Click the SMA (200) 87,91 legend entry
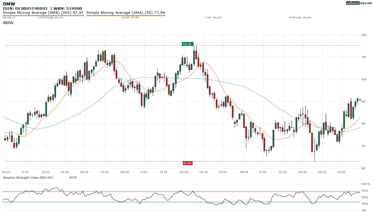 (x=43, y=13)
